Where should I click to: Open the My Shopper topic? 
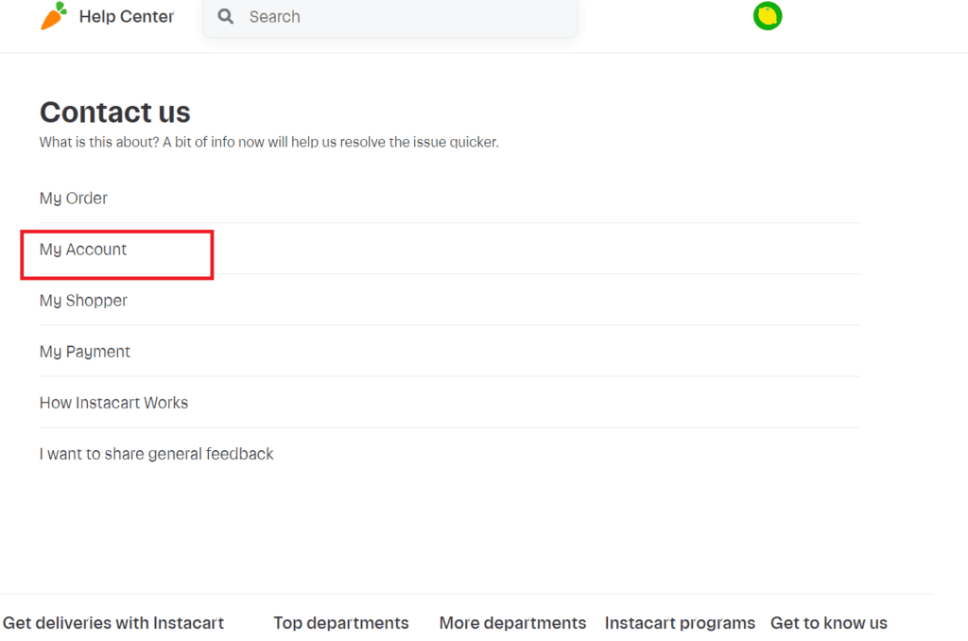click(449, 301)
